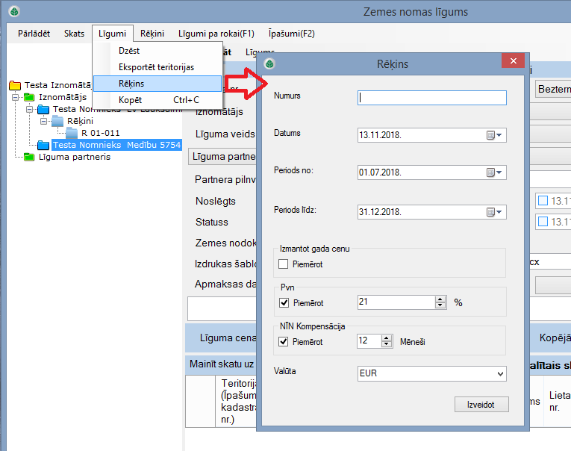Collapse the Iznomātājs tree node
The image size is (571, 451).
click(16, 97)
